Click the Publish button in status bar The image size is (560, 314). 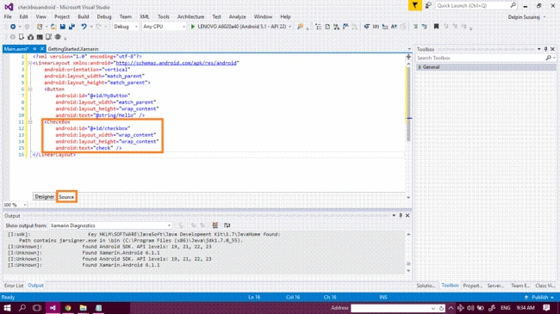(539, 298)
